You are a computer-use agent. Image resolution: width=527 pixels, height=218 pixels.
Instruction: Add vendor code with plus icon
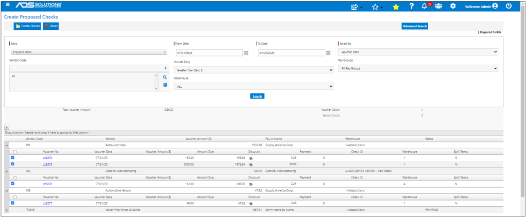pos(165,68)
